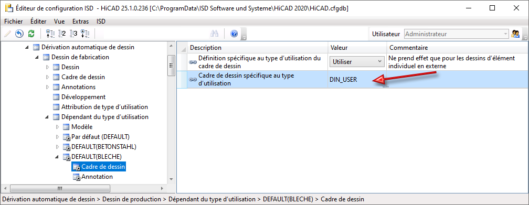Image resolution: width=529 pixels, height=205 pixels.
Task: Click the Description column header
Action: pos(257,48)
